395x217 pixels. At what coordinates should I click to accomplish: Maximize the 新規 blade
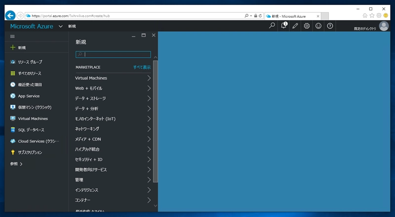[x=144, y=35]
